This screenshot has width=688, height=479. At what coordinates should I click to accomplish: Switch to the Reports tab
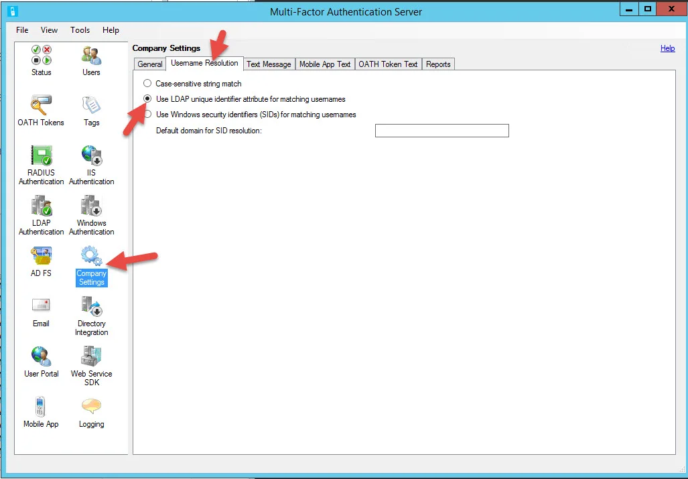pos(438,64)
